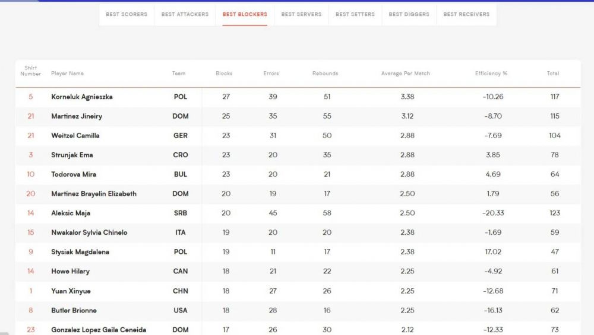Click the Player Name column header
Viewport: 594px width, 335px height.
coord(67,74)
